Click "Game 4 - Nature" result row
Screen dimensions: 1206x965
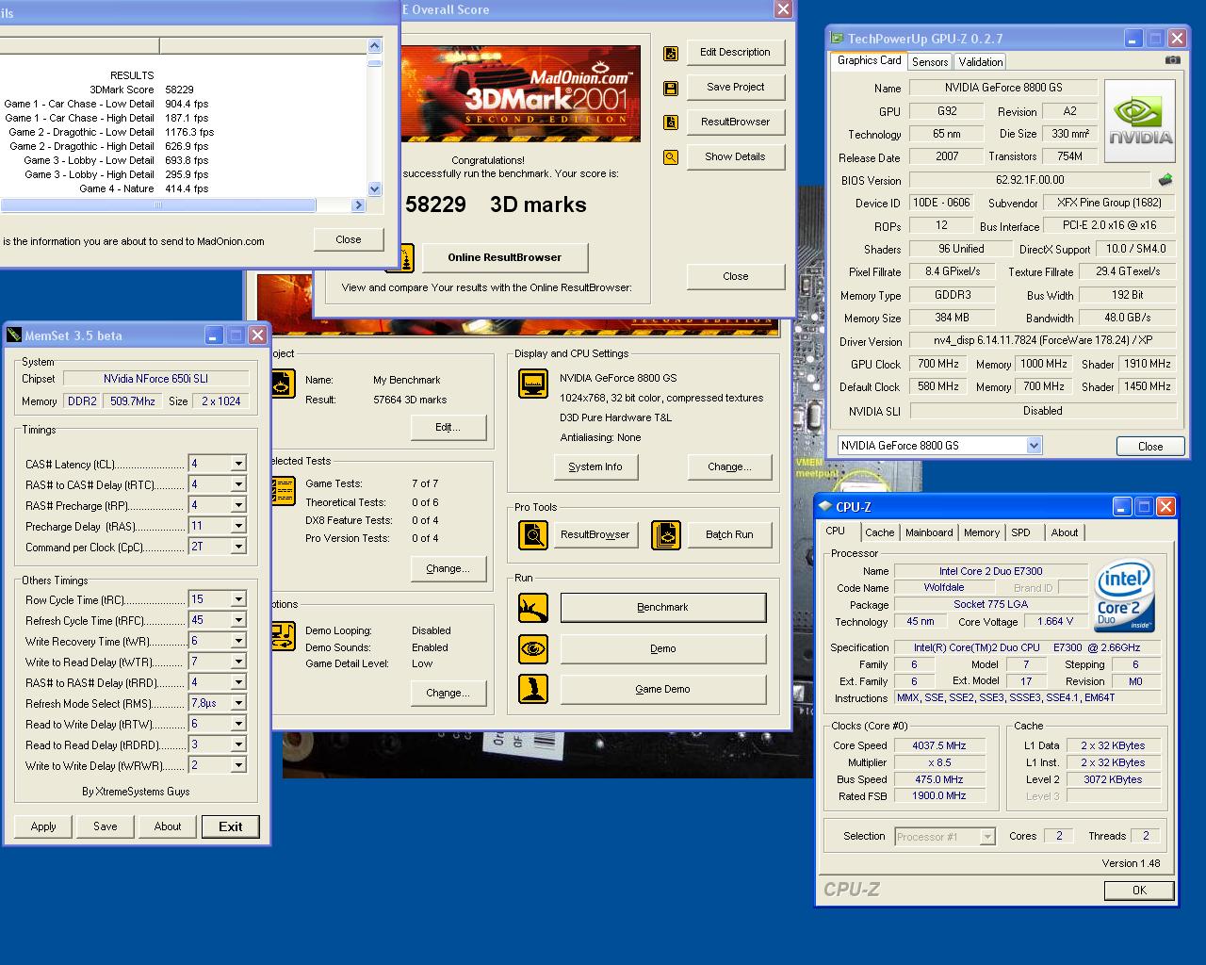146,188
